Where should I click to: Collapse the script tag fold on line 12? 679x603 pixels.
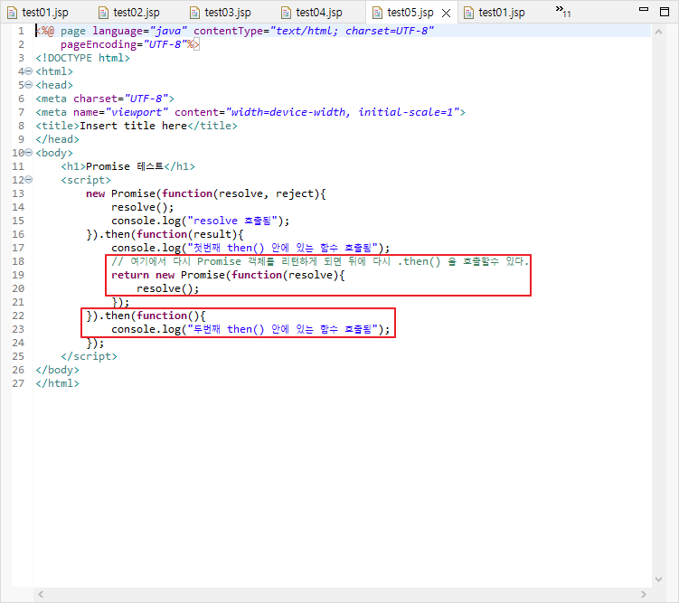(x=29, y=179)
